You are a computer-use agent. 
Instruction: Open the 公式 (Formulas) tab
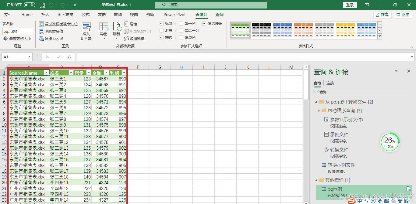tap(86, 15)
